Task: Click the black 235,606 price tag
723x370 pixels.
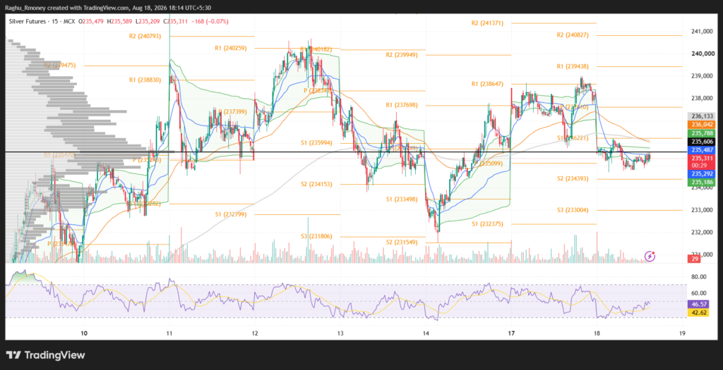Action: [x=701, y=142]
